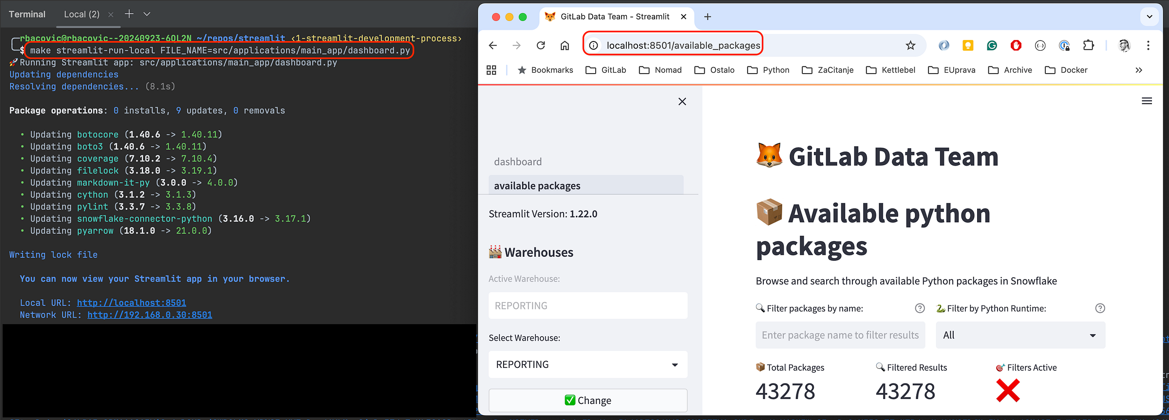Open the Kettlebel bookmarks folder
This screenshot has width=1169, height=420.
tap(890, 70)
